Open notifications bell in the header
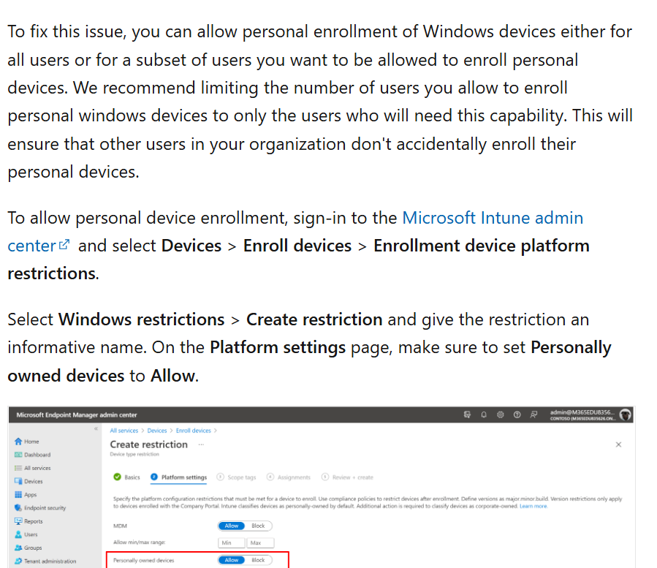Viewport: 657px width, 568px height. [x=484, y=414]
